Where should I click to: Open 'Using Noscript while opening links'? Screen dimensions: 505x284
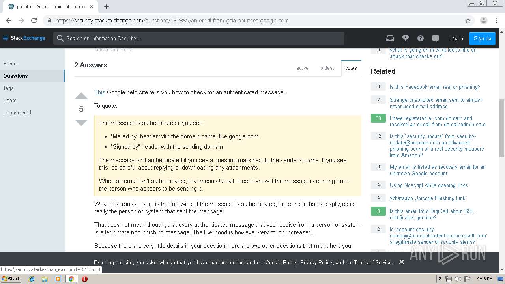point(428,185)
